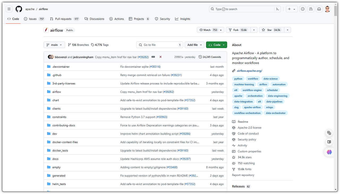Click the GitHub logo icon

click(x=19, y=9)
